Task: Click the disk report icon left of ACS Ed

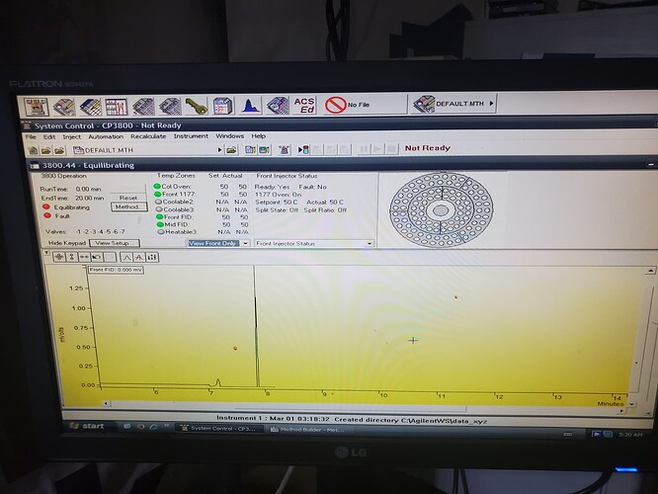Action: pos(278,106)
